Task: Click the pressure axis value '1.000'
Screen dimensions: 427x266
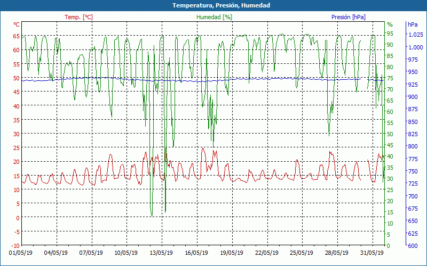Action: (x=416, y=47)
